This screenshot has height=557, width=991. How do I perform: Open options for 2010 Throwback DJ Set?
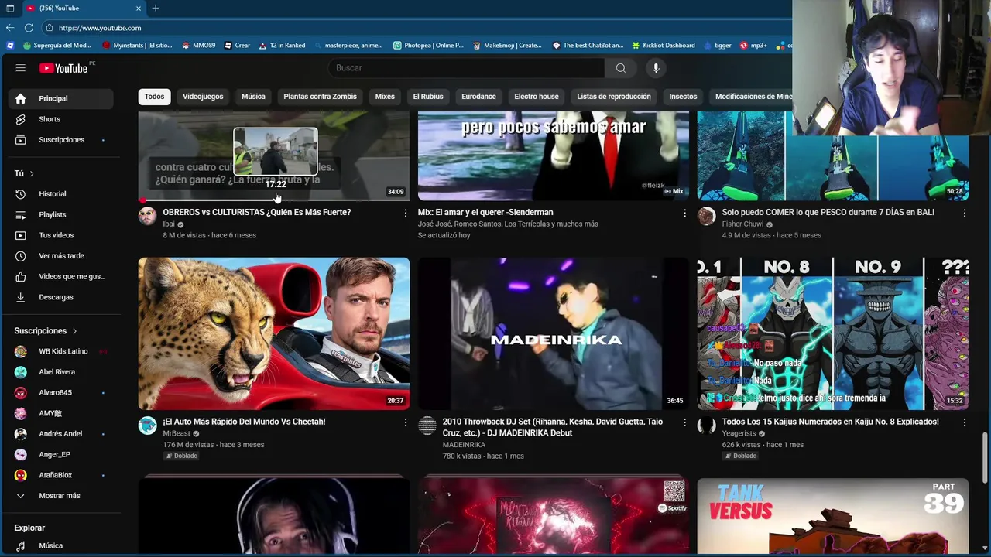[x=684, y=422]
